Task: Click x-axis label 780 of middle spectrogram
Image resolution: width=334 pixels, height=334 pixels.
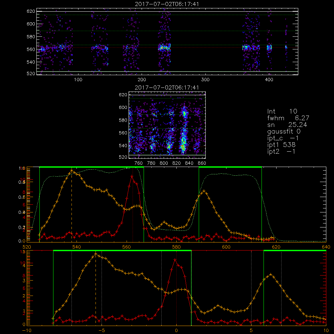Action: pyautogui.click(x=151, y=163)
